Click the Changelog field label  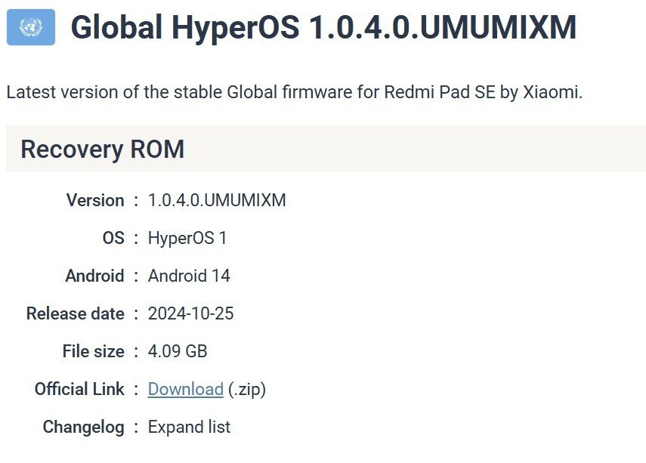pos(83,427)
